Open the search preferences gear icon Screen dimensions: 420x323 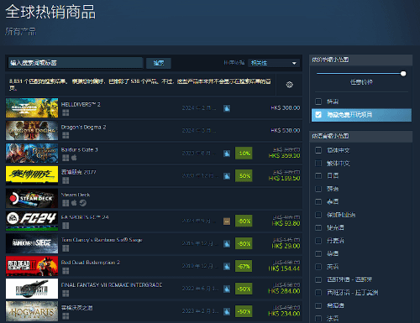[x=290, y=85]
